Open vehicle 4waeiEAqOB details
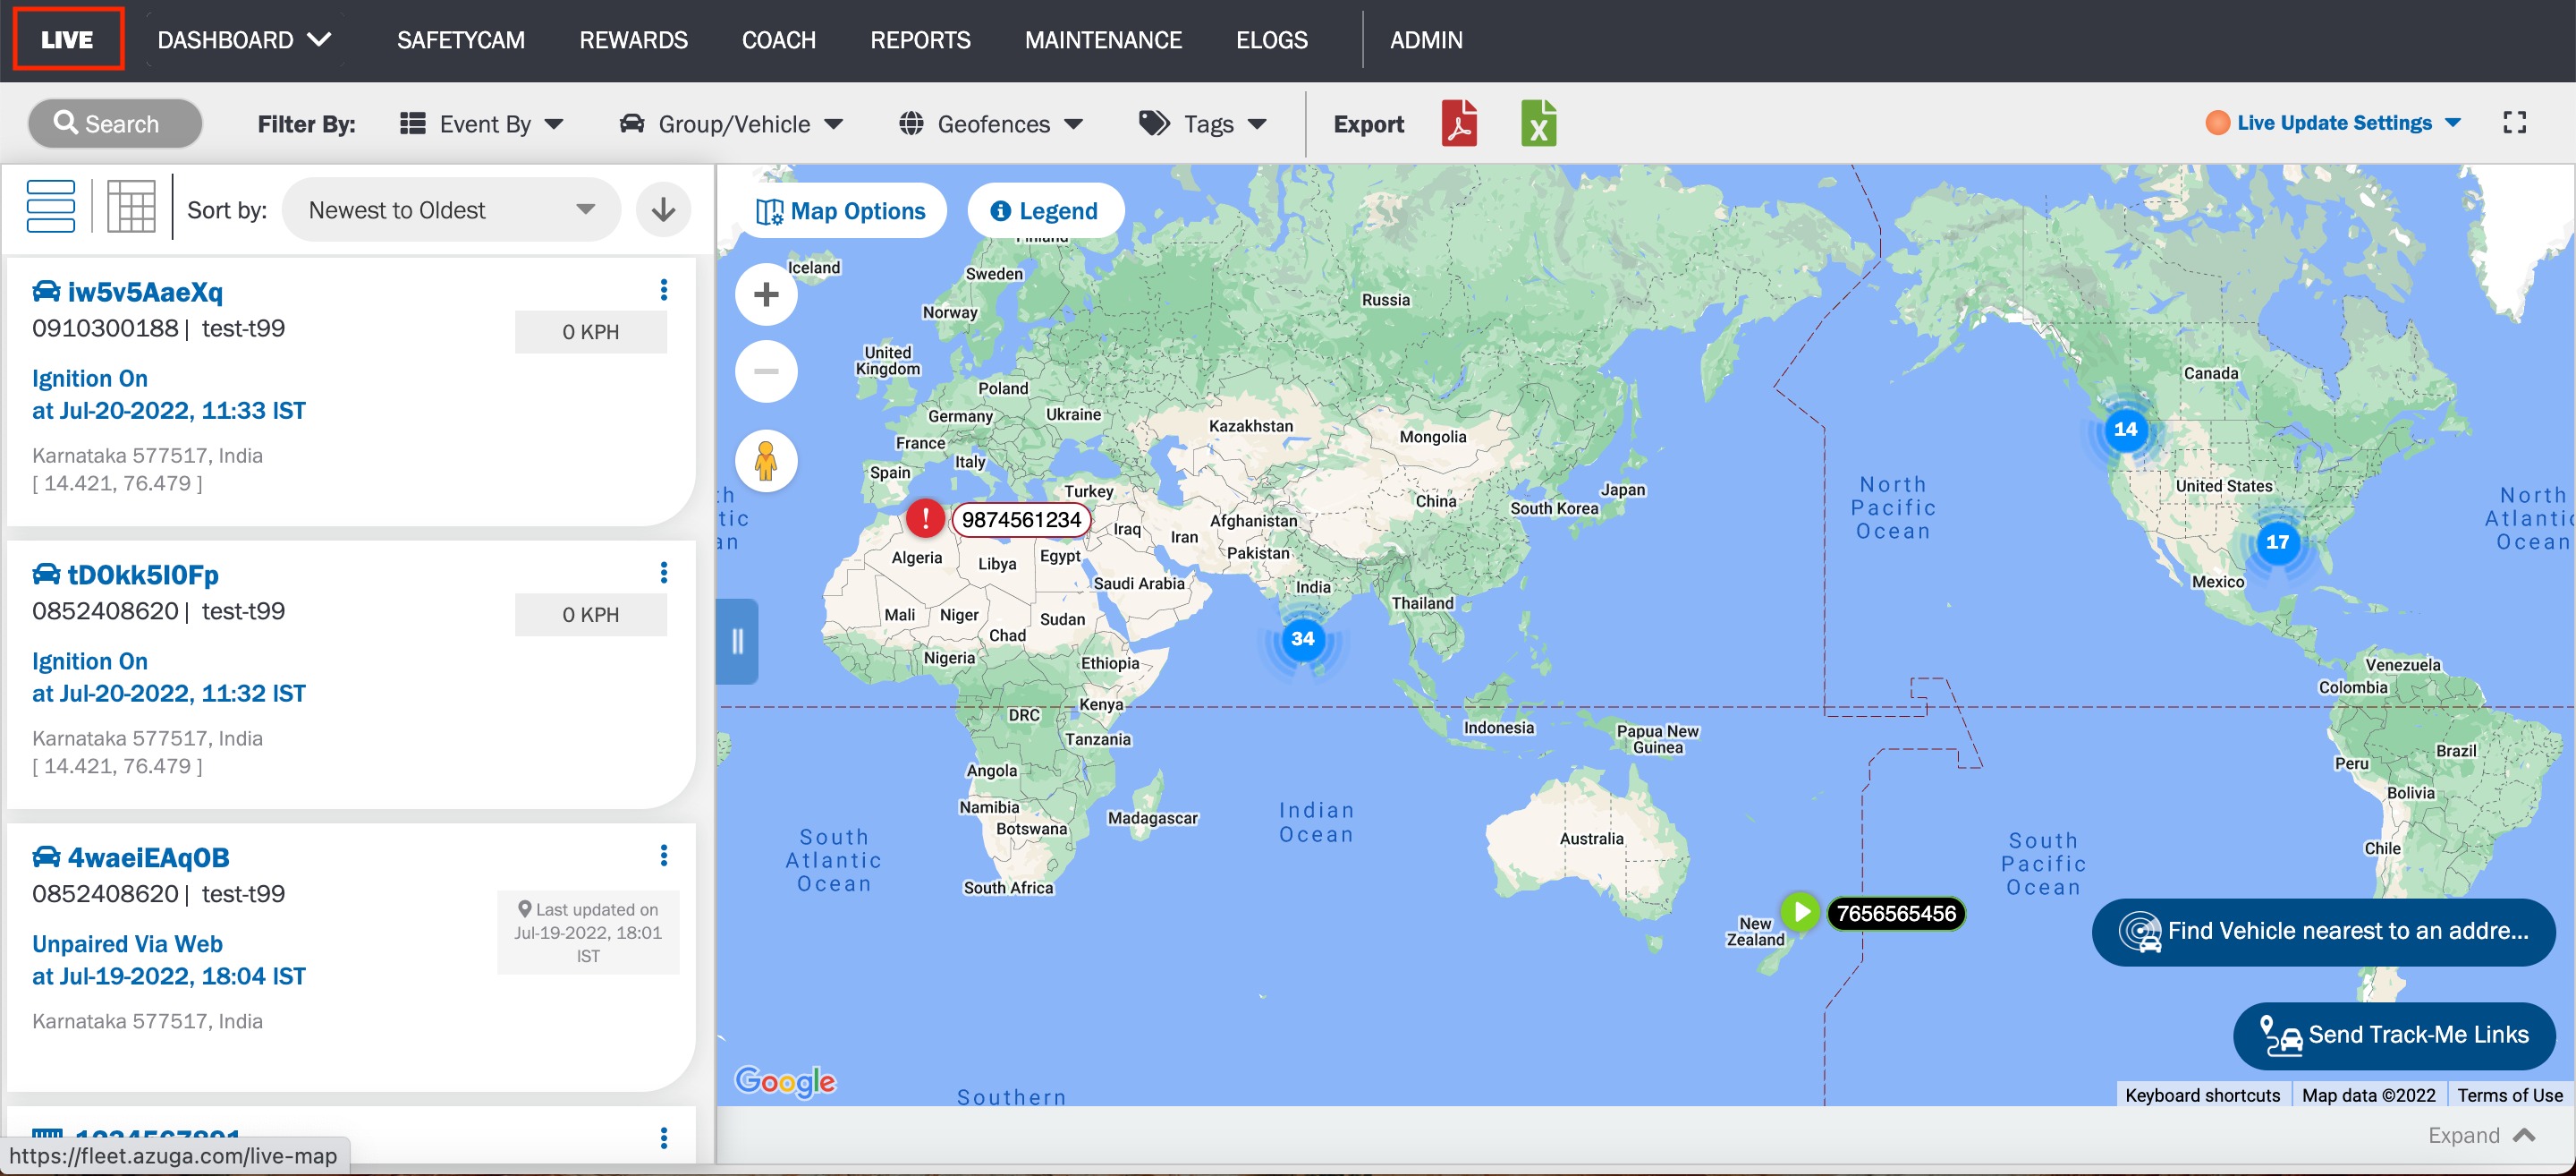This screenshot has width=2576, height=1176. (148, 857)
